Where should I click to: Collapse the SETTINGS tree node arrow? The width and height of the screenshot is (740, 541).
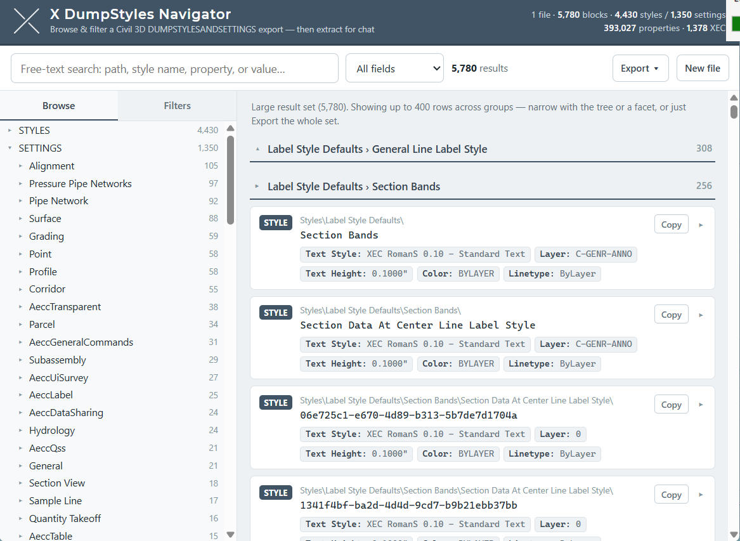[10, 148]
